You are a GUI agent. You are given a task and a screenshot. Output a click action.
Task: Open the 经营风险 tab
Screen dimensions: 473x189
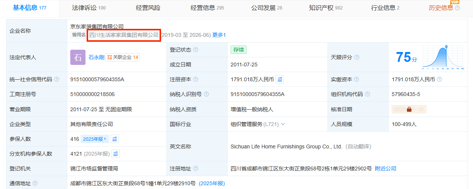(148, 8)
